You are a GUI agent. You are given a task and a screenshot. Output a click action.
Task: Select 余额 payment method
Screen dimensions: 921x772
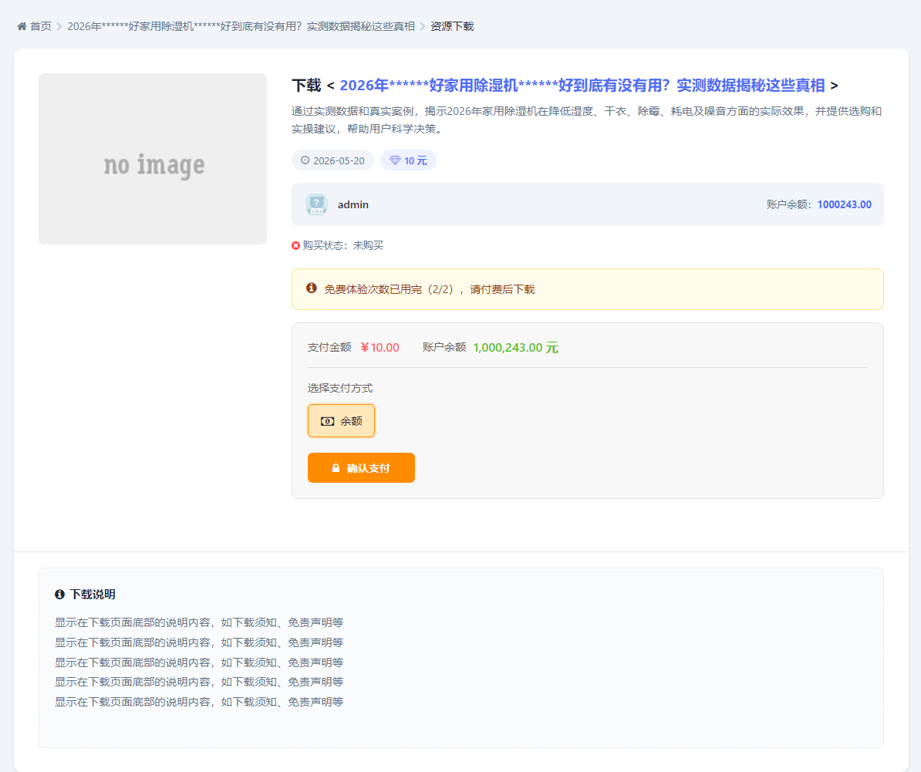click(341, 421)
